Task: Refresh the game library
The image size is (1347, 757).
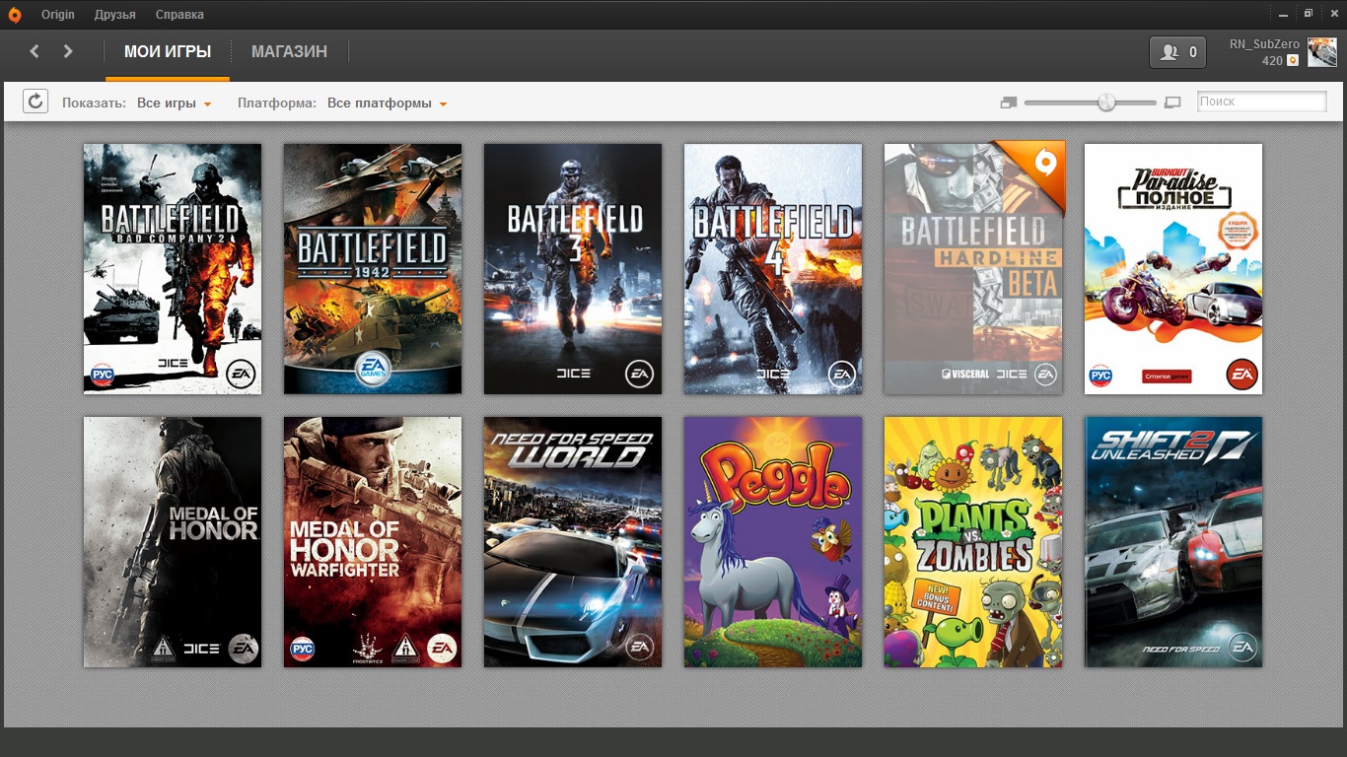Action: tap(35, 102)
